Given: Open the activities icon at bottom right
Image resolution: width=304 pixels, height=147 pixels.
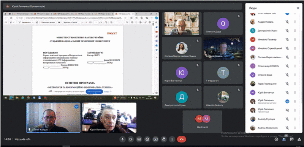Looking at the screenshot, I should (299, 139).
